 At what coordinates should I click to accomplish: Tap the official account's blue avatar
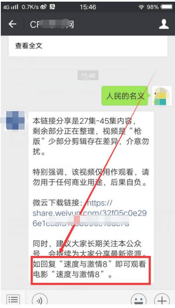[15, 120]
